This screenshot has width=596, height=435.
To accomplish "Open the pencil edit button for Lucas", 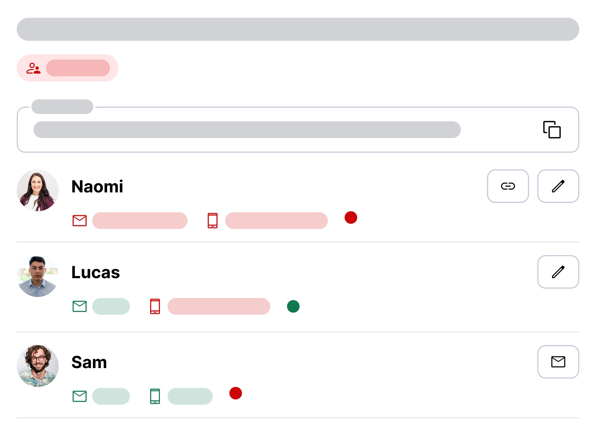I will tap(558, 272).
